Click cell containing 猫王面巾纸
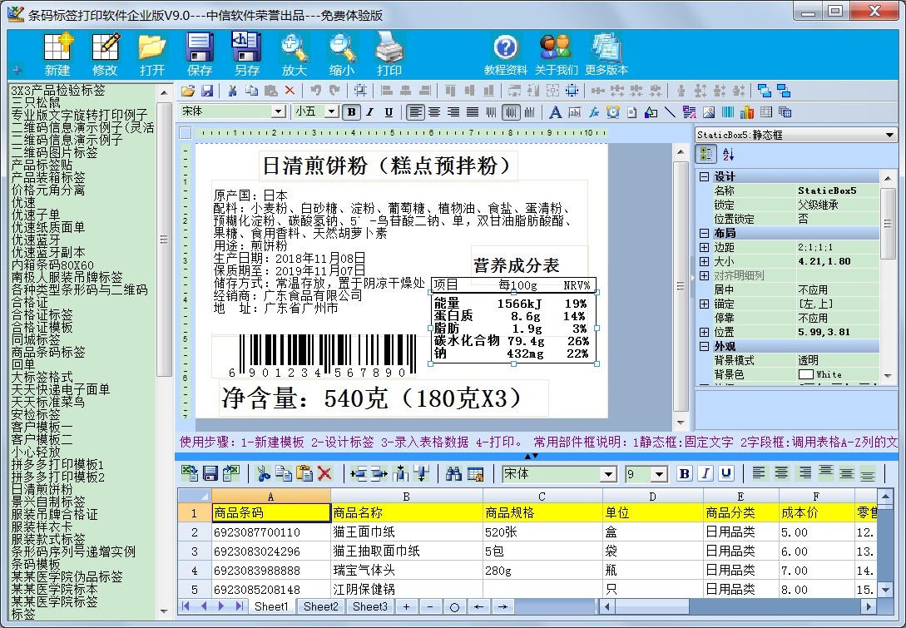The width and height of the screenshot is (906, 628). [406, 532]
